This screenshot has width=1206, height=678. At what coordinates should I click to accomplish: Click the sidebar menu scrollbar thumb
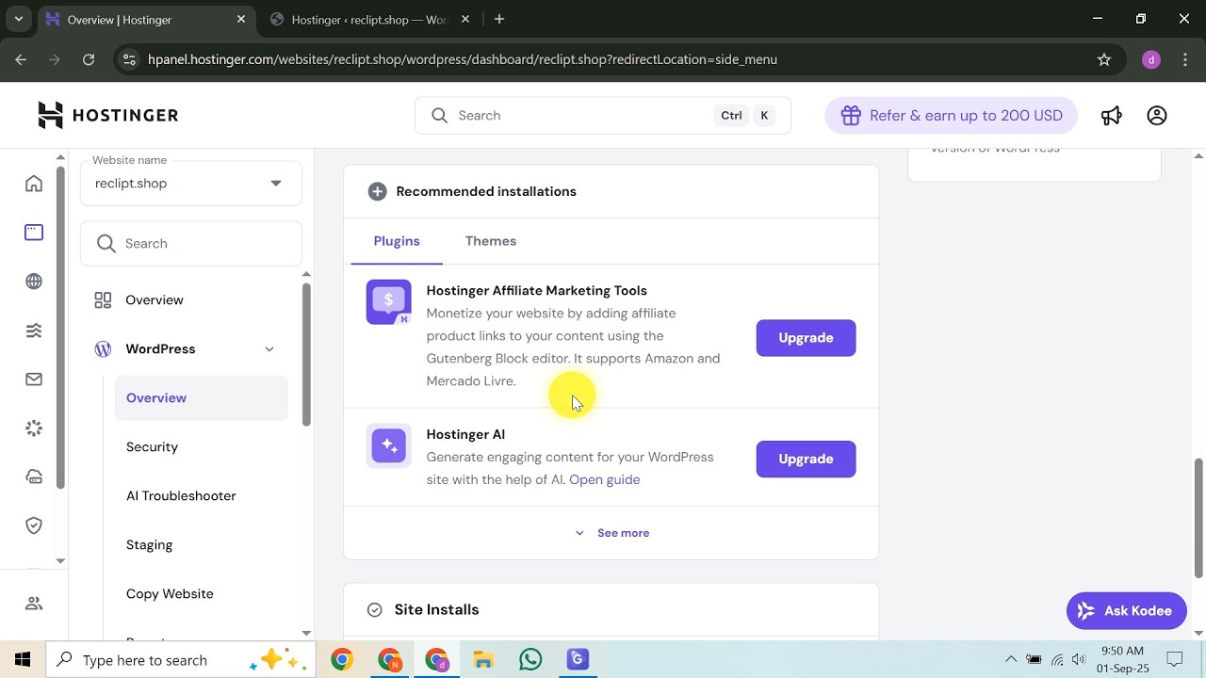click(x=306, y=354)
